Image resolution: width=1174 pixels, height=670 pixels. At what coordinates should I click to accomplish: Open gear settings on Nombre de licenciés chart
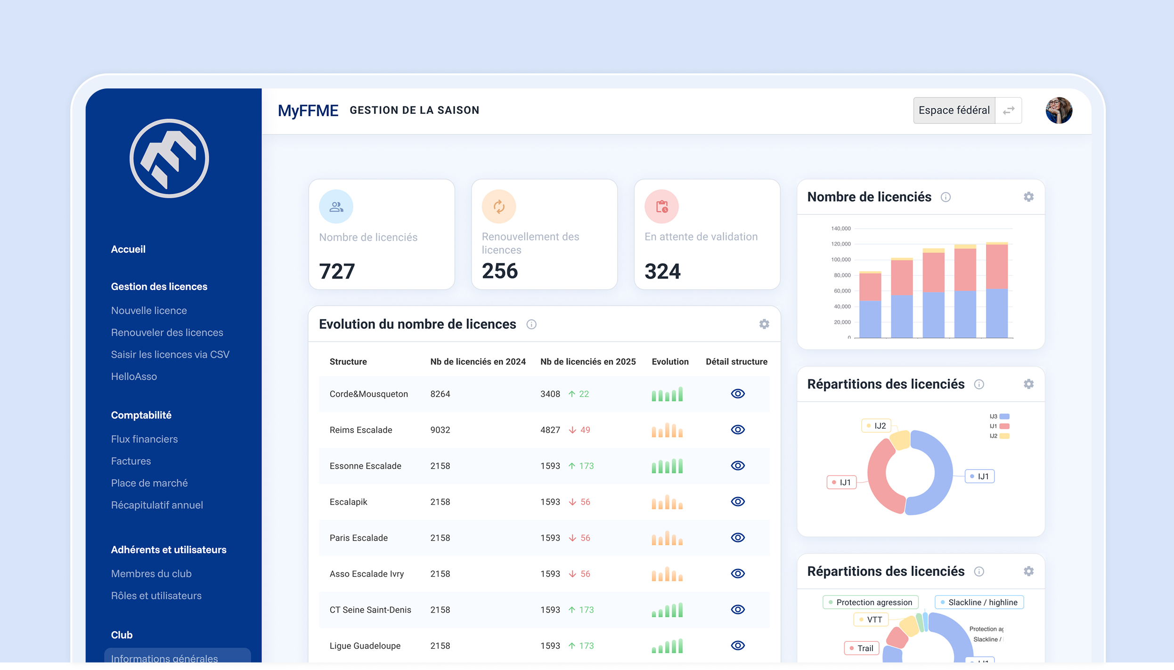coord(1029,197)
